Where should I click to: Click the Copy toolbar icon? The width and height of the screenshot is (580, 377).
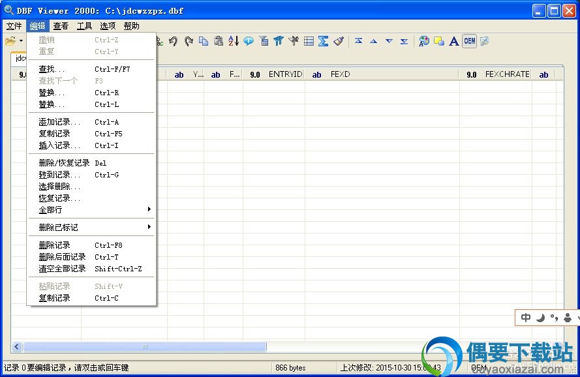click(x=204, y=41)
